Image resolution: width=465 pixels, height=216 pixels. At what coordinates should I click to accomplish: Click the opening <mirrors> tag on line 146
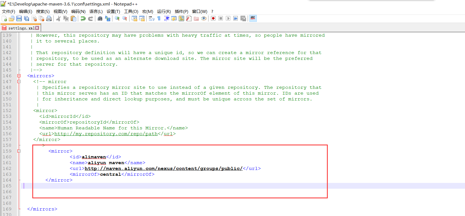(x=41, y=76)
